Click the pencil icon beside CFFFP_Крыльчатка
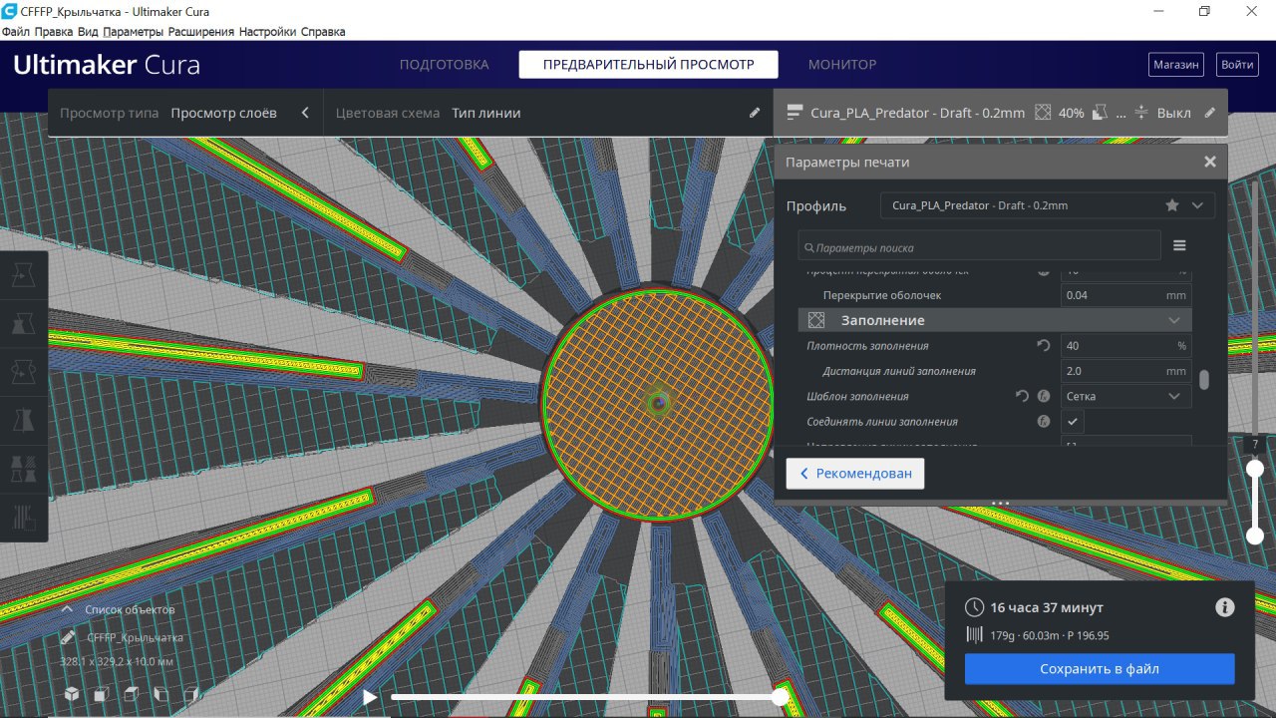The height and width of the screenshot is (718, 1276). (x=67, y=637)
